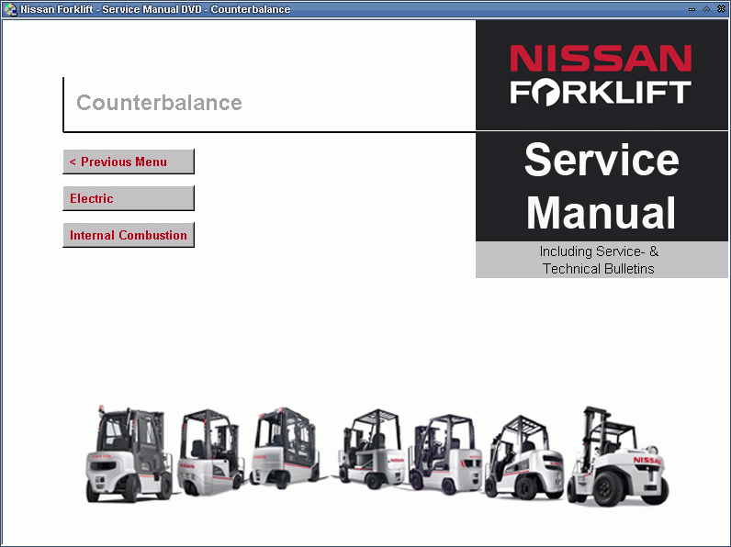
Task: Minimize the Service Manual window
Action: click(x=692, y=9)
